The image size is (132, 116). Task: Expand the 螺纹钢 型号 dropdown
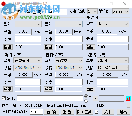coord(113,24)
